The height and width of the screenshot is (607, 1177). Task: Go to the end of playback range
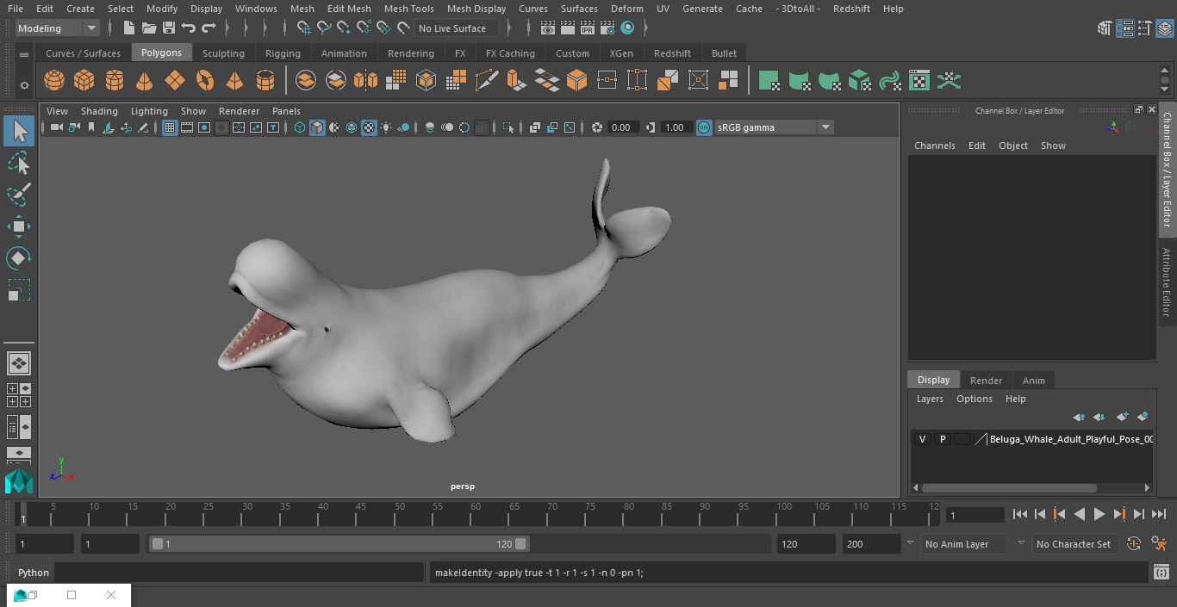[x=1159, y=514]
